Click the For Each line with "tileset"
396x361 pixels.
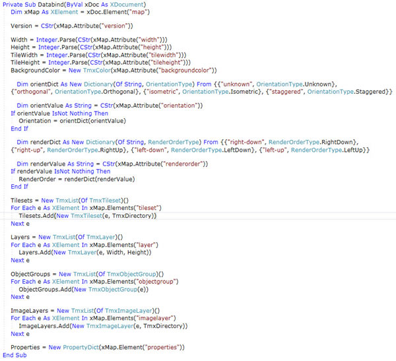click(x=86, y=208)
